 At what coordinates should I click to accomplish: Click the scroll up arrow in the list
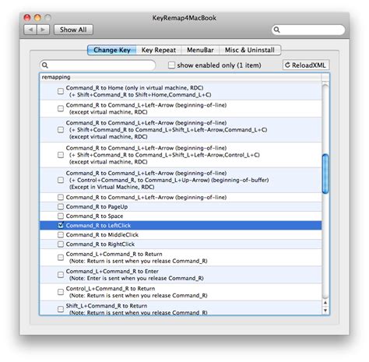point(325,303)
